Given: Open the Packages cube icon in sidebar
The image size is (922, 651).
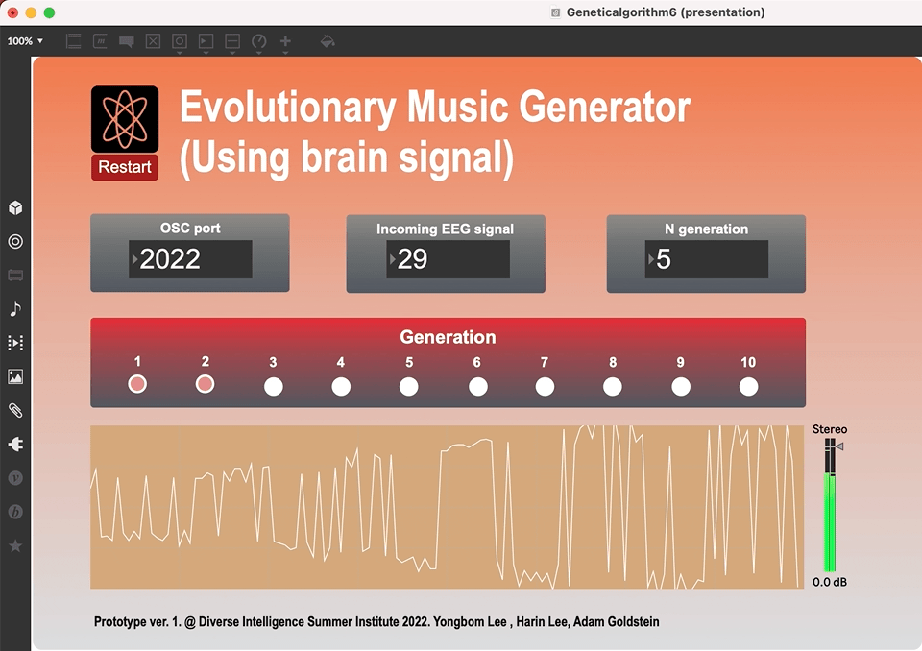Looking at the screenshot, I should pos(15,208).
